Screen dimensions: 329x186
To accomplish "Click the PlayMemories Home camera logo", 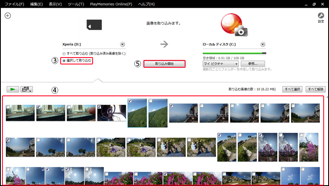I will (233, 25).
